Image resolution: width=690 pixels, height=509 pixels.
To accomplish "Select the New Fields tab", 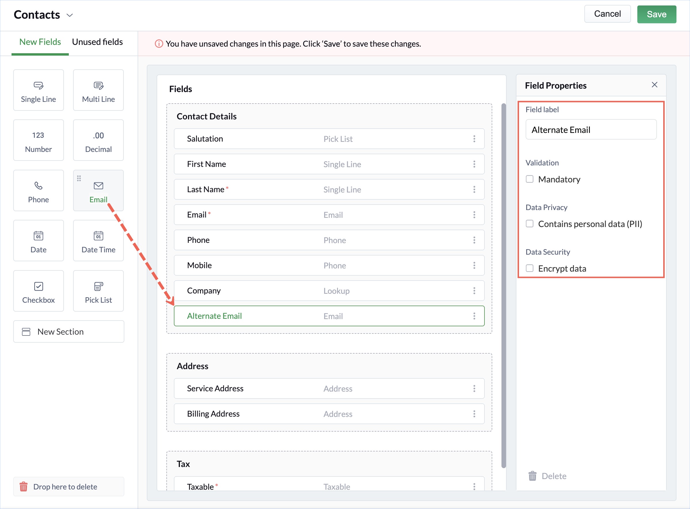I will [40, 42].
